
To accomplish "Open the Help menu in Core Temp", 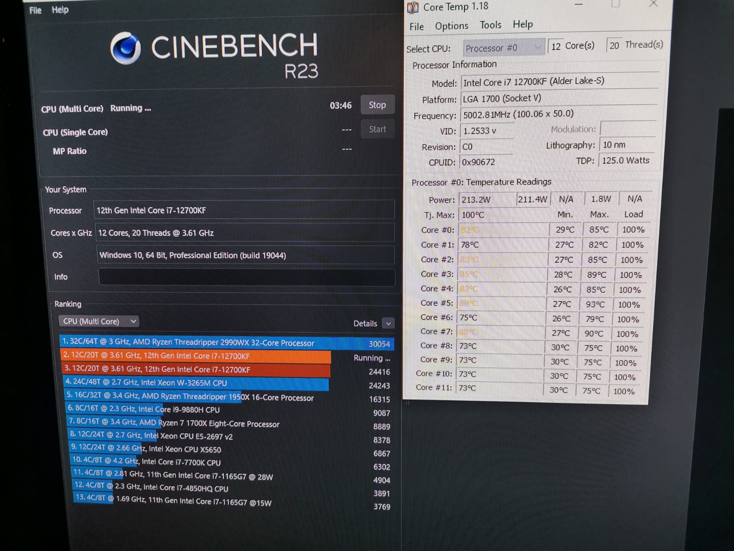I will pos(523,24).
